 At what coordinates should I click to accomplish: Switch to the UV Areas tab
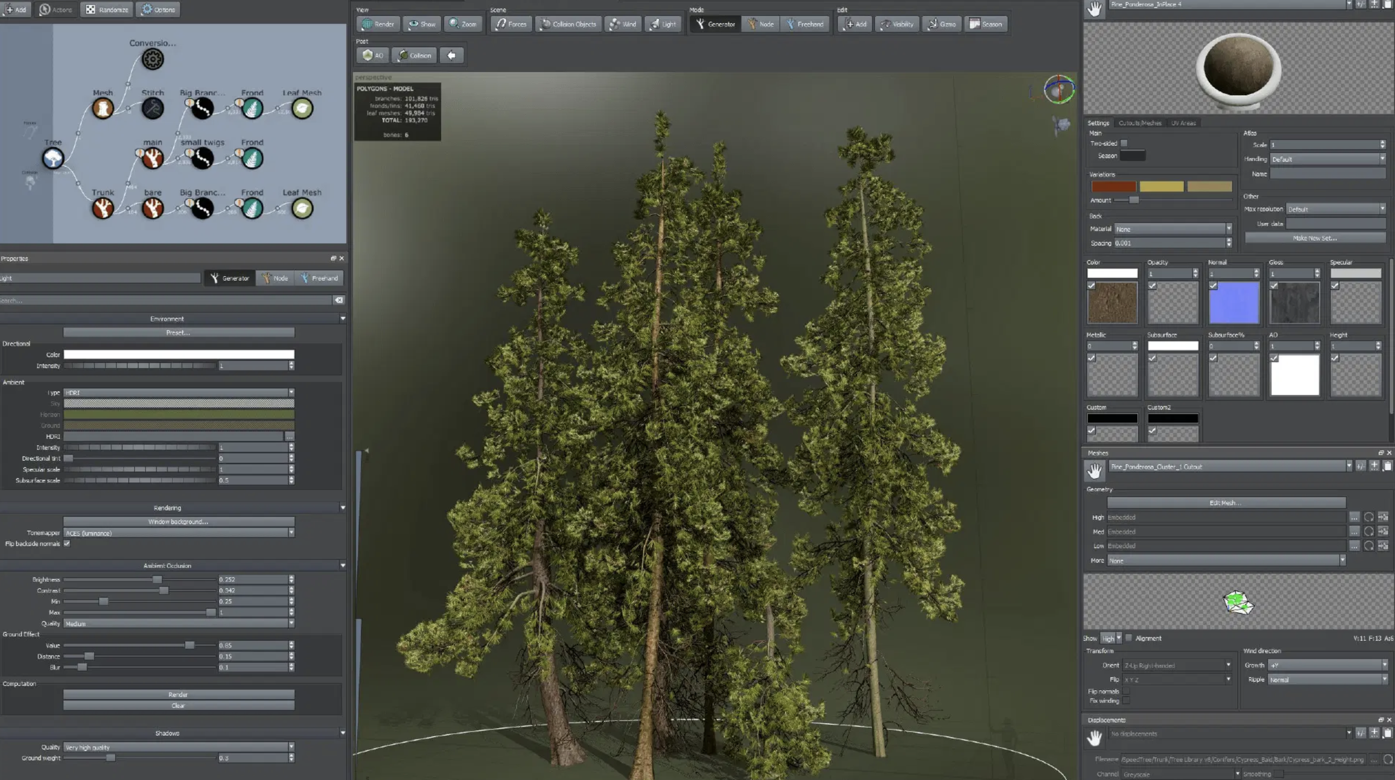pyautogui.click(x=1183, y=123)
